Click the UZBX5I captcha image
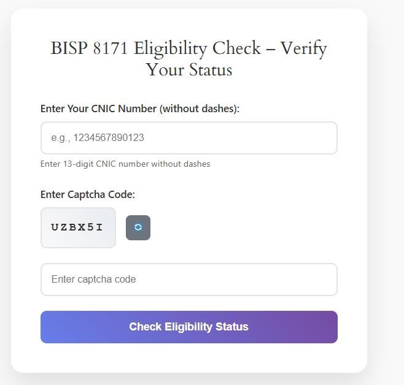Screen dimensions: 404x385 tap(78, 227)
